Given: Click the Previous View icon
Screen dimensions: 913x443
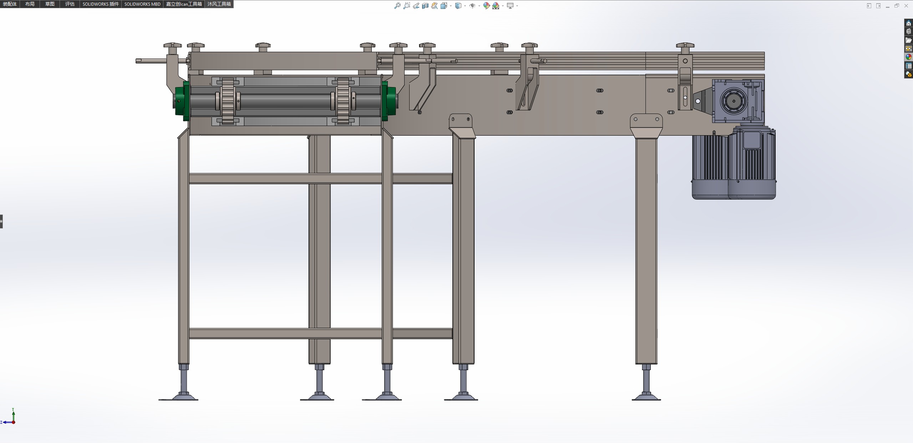Looking at the screenshot, I should point(416,6).
